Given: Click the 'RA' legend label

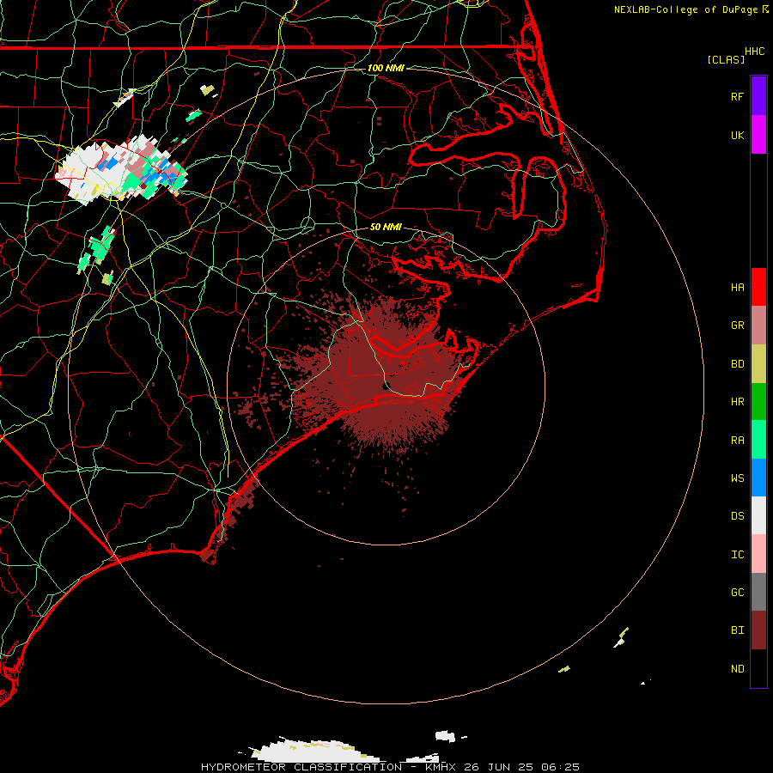Looking at the screenshot, I should (737, 441).
